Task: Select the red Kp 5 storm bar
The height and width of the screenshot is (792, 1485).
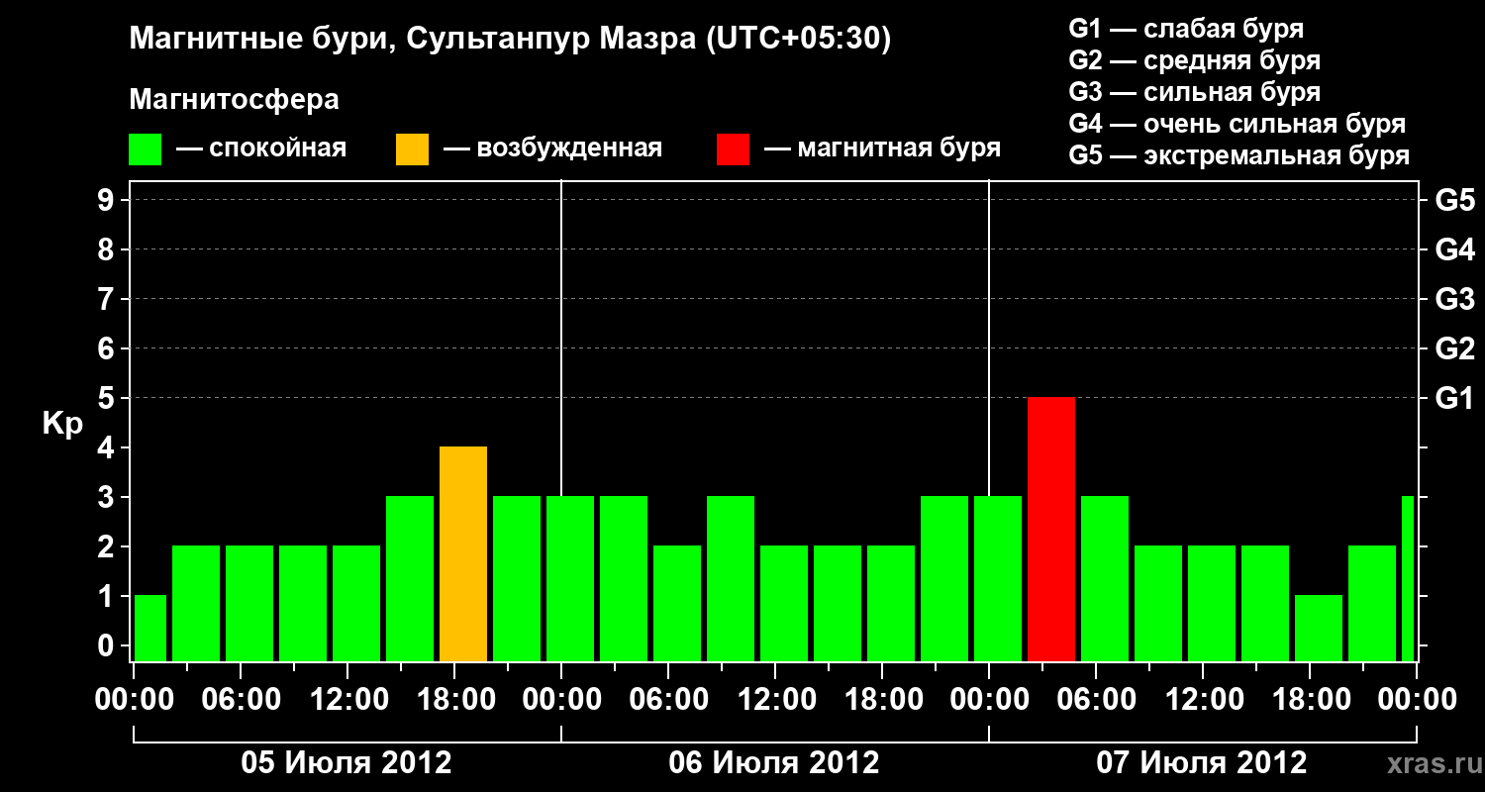Action: coord(1051,530)
